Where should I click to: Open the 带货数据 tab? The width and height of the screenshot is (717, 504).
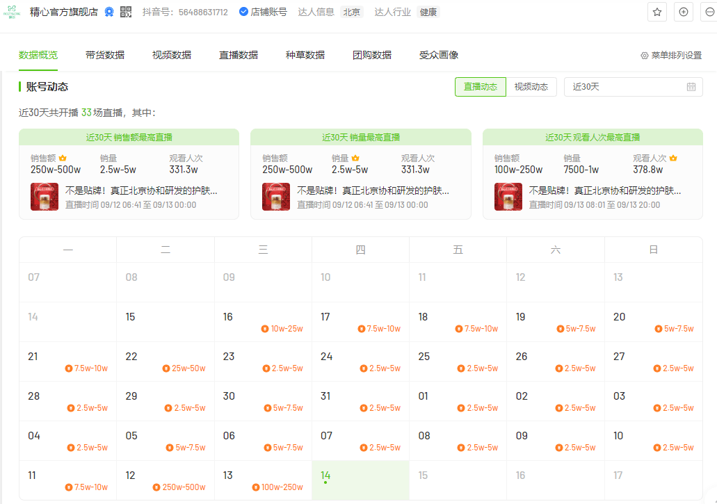(105, 55)
